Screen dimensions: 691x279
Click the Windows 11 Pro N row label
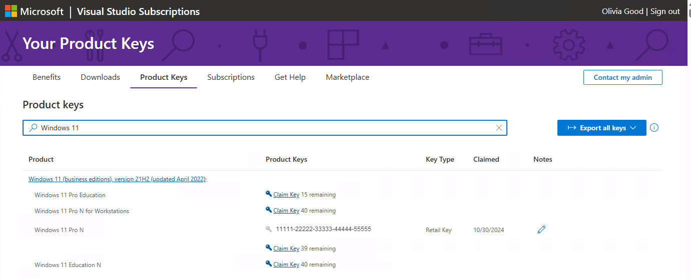59,230
